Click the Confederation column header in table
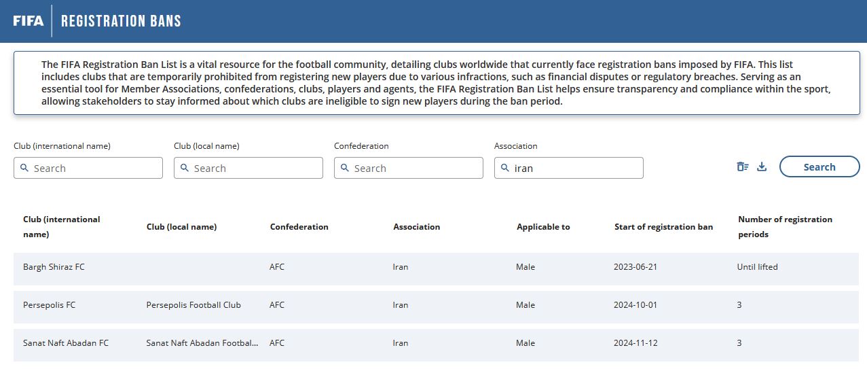This screenshot has width=867, height=369. click(299, 227)
